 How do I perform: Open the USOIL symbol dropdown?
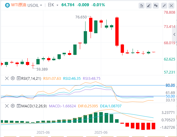pos(41,5)
